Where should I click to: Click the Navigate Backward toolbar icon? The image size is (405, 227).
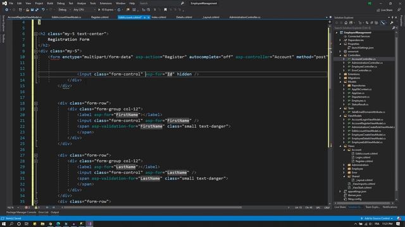[x=6, y=10]
